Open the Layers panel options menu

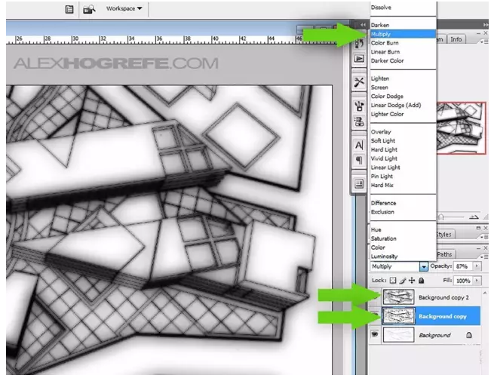[484, 257]
